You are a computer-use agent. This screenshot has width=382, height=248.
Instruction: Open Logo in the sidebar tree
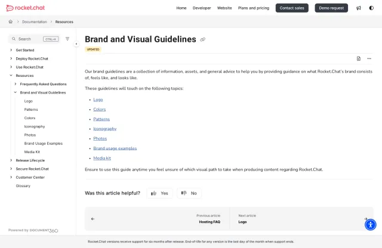pos(28,101)
